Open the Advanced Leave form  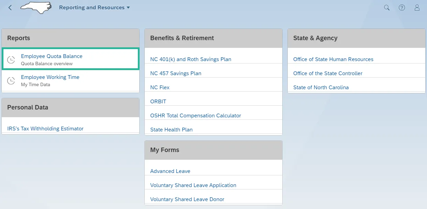point(170,171)
